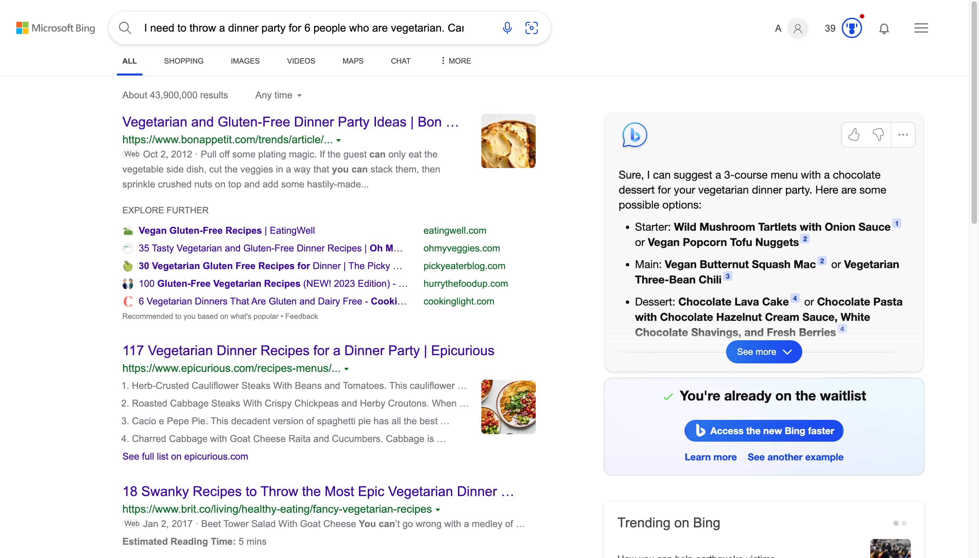The height and width of the screenshot is (558, 979).
Task: Start a voice search with the microphone
Action: coord(506,28)
